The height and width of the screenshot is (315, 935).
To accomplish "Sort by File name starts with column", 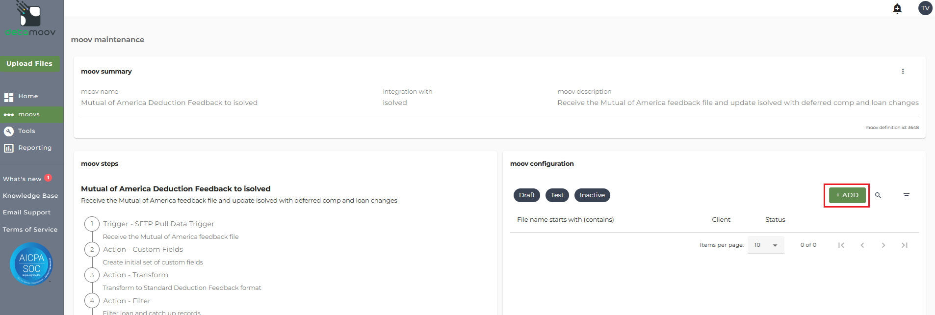I will pos(565,220).
